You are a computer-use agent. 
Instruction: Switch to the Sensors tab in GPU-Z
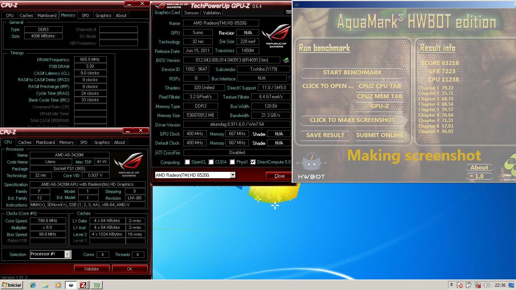(x=192, y=13)
